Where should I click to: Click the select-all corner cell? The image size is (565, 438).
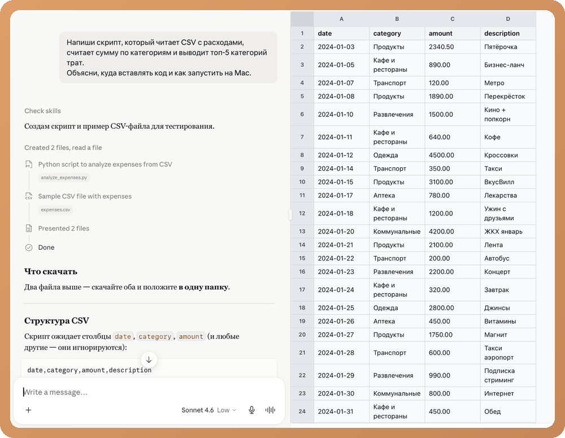click(302, 19)
